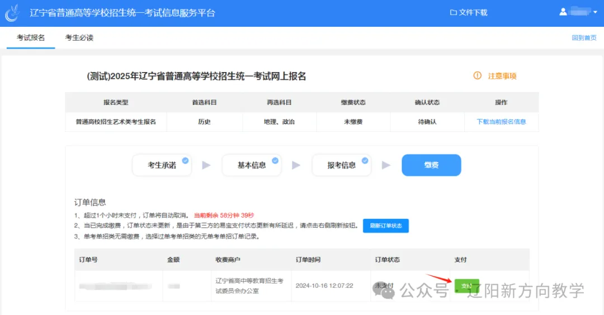Click the 订单信息 section heading
This screenshot has height=315, width=604.
90,202
